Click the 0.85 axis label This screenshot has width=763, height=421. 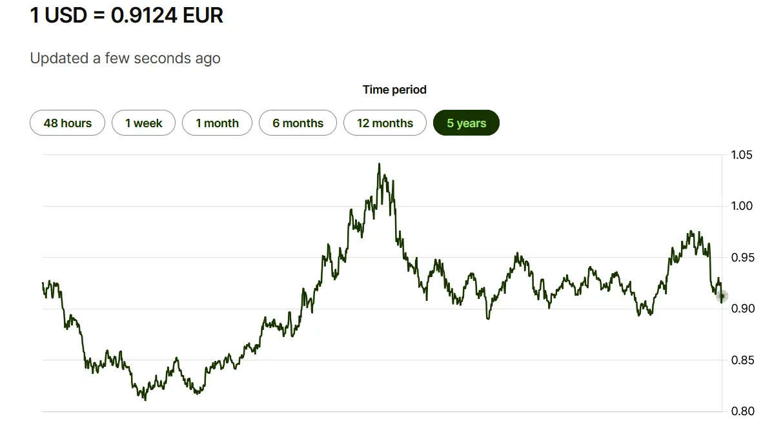pos(742,360)
